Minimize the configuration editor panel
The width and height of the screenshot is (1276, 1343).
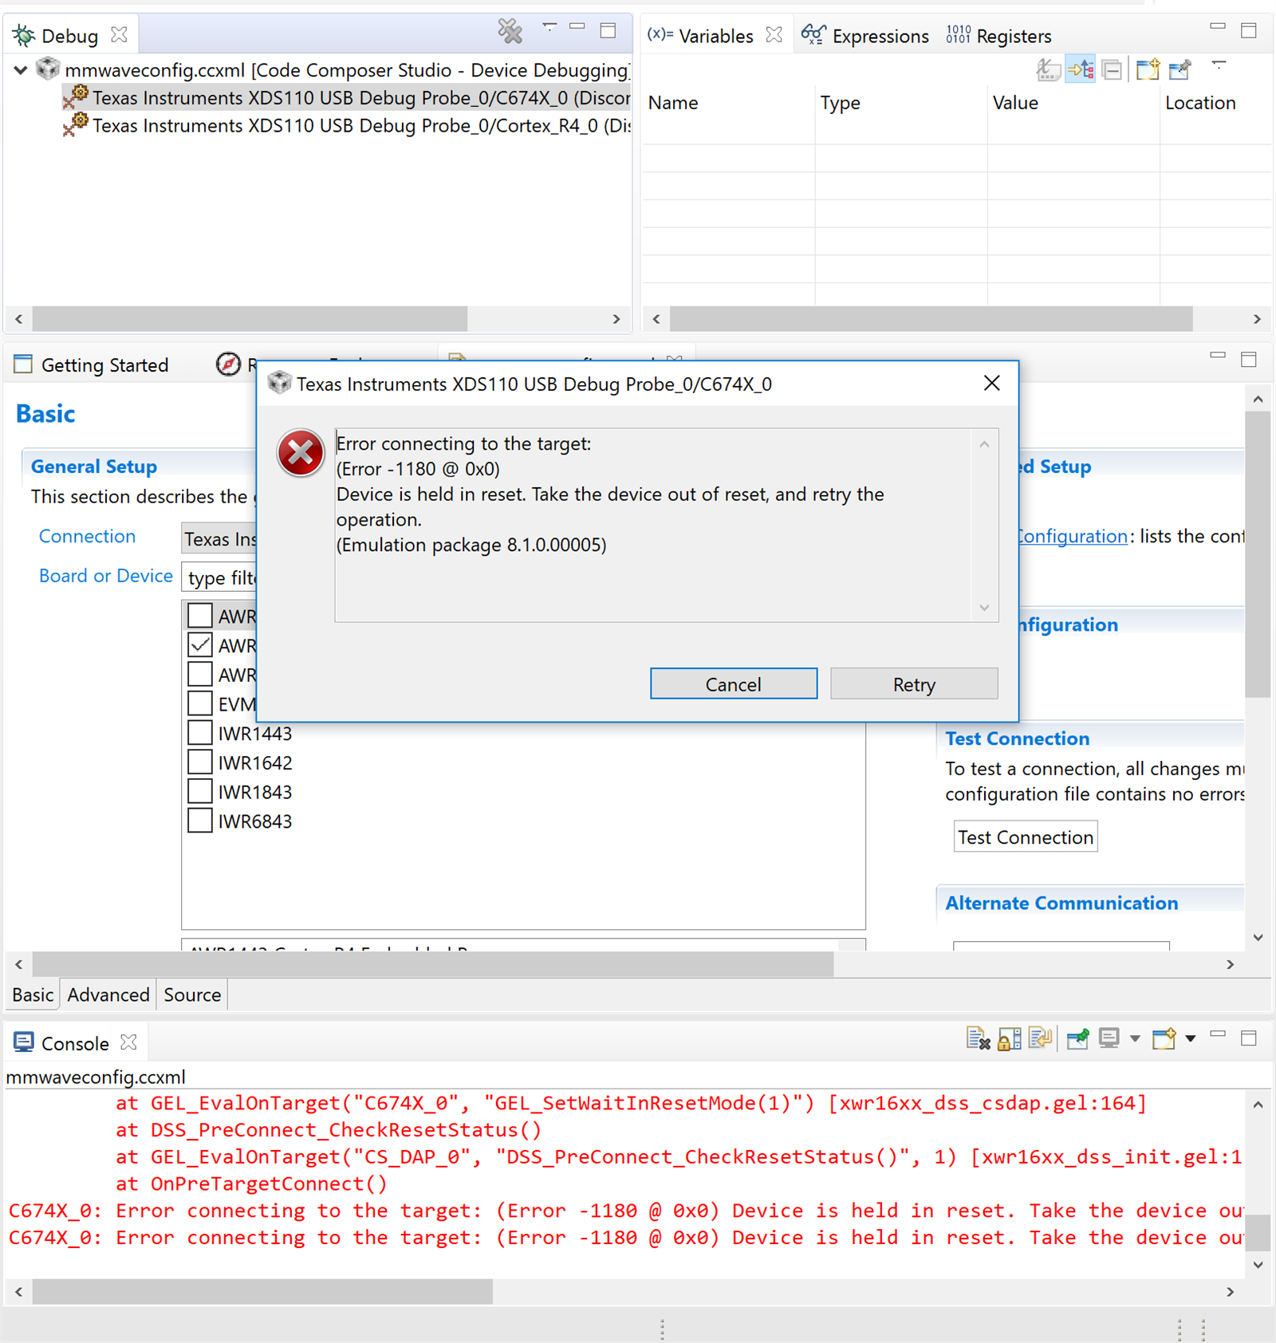tap(1217, 355)
